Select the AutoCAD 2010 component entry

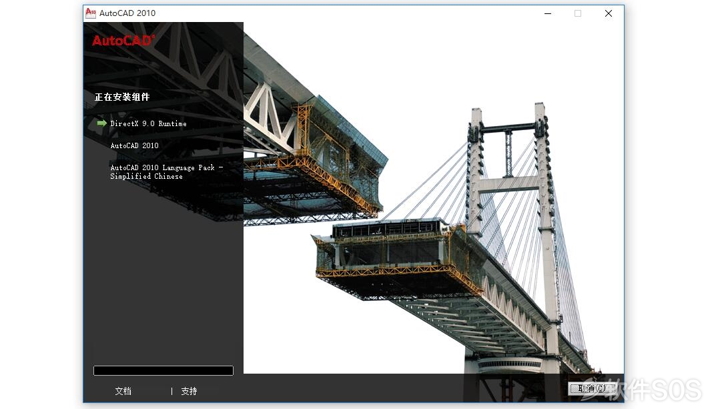point(134,145)
